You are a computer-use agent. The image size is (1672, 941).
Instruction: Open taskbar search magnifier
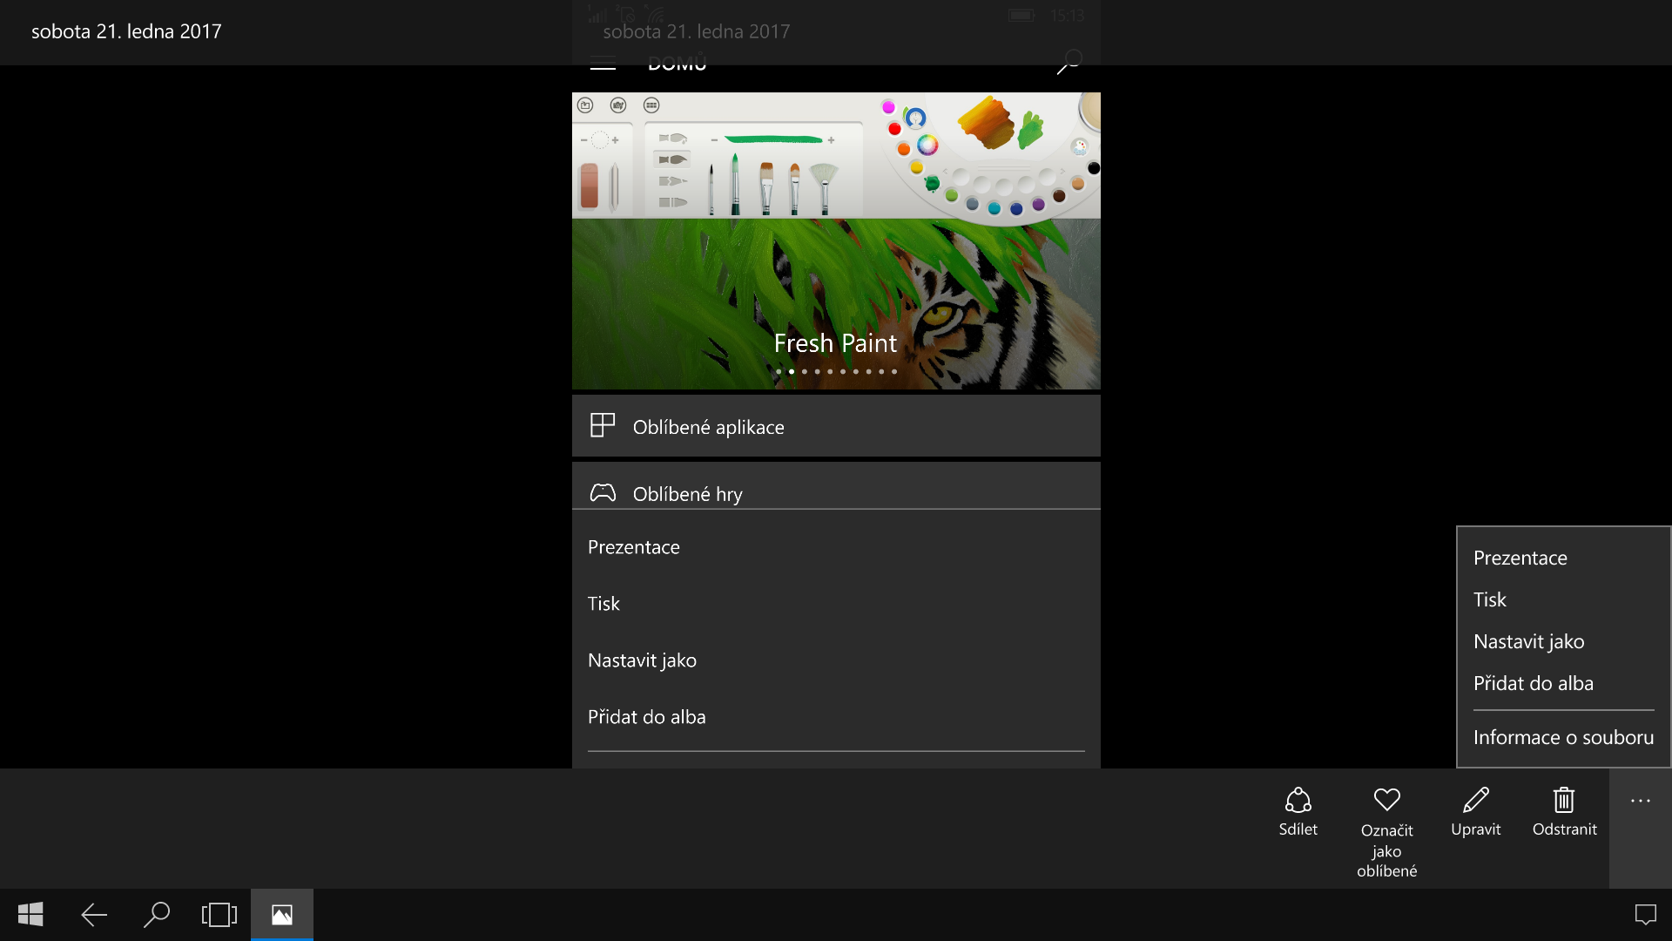[x=156, y=915]
